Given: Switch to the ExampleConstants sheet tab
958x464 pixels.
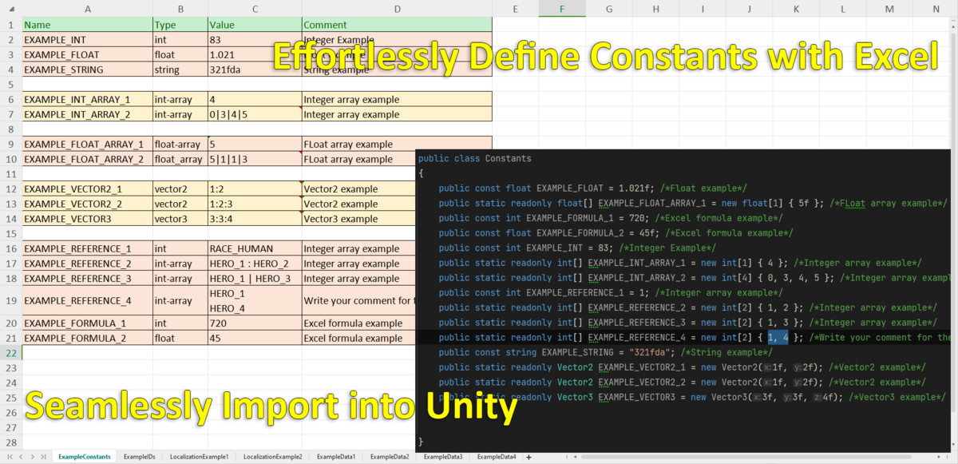Looking at the screenshot, I should (85, 457).
